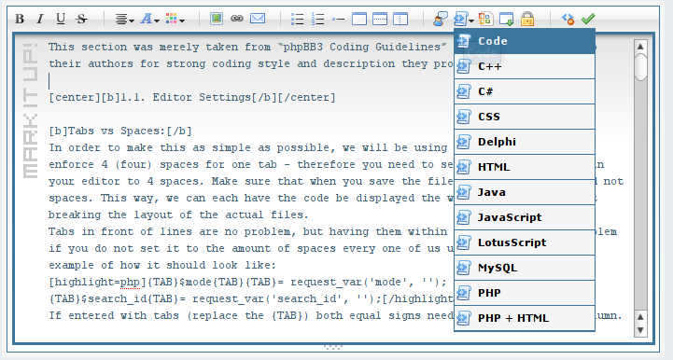Choose C# from the code menu
The image size is (673, 360).
525,91
